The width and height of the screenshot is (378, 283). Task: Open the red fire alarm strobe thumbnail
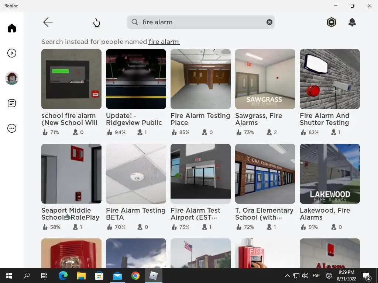[x=71, y=253]
